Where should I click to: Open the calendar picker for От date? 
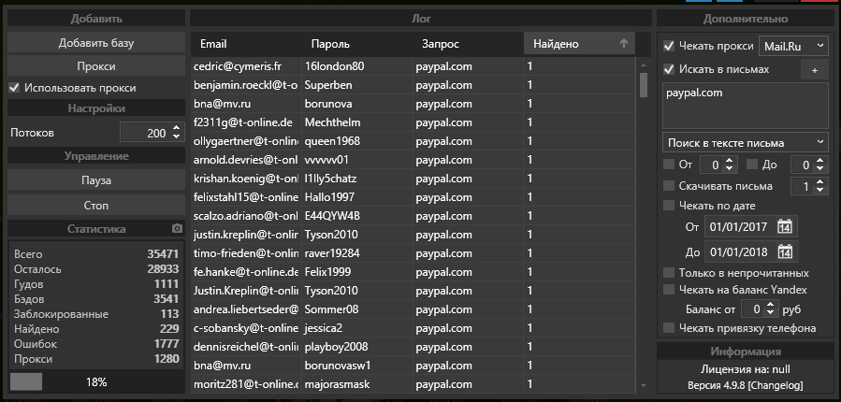(x=785, y=227)
